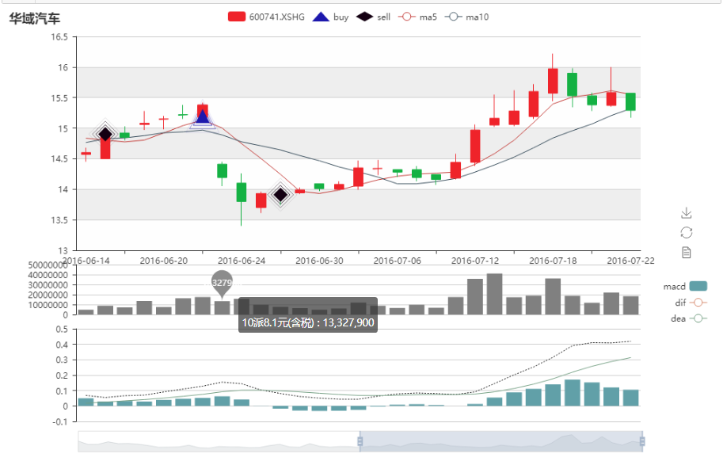The image size is (723, 465).
Task: Click the 2016-07-22 date axis label
Action: click(x=630, y=261)
